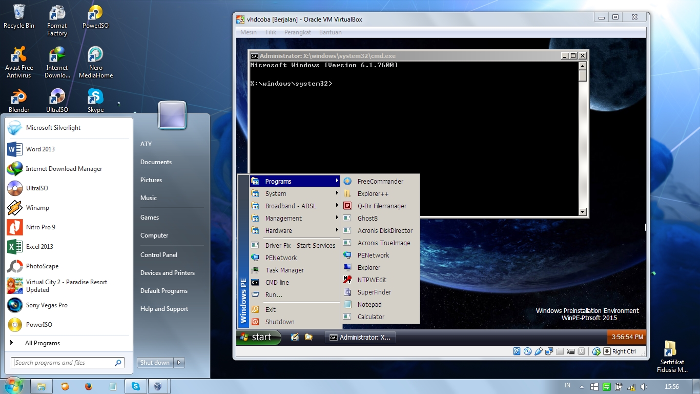Launch Winamp from Start menu
The width and height of the screenshot is (700, 394).
[68, 208]
